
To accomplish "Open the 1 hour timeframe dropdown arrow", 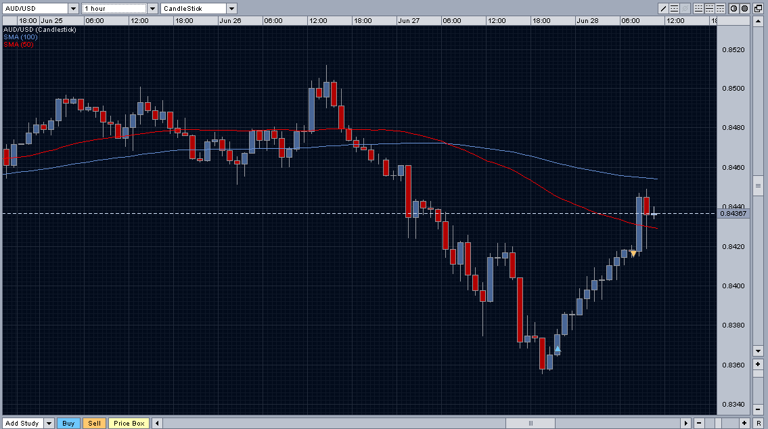I will (x=152, y=8).
